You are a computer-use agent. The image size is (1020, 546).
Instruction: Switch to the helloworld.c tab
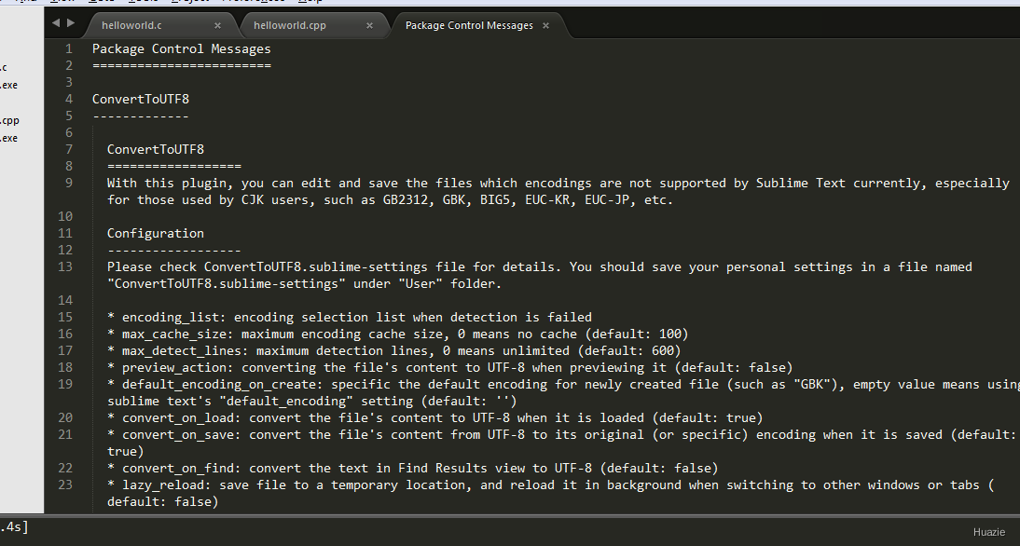tap(132, 26)
